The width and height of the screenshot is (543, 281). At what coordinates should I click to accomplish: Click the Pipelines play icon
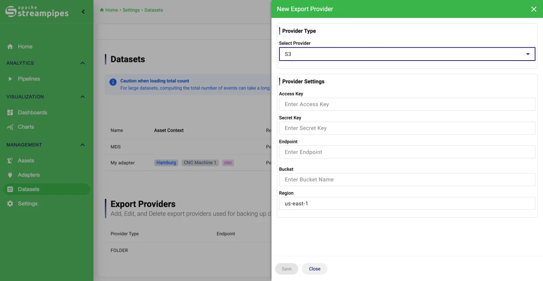[10, 79]
